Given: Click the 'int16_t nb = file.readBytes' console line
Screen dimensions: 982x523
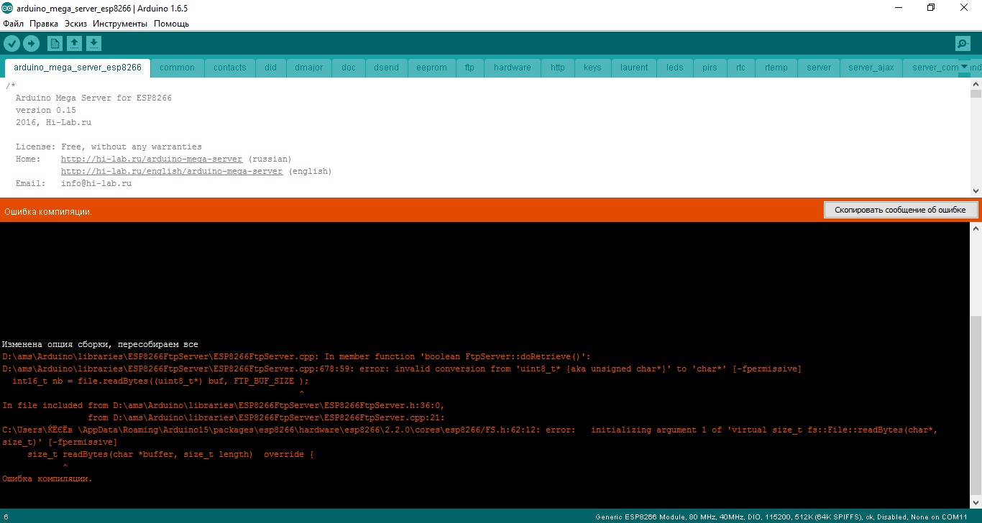Looking at the screenshot, I should (x=160, y=381).
